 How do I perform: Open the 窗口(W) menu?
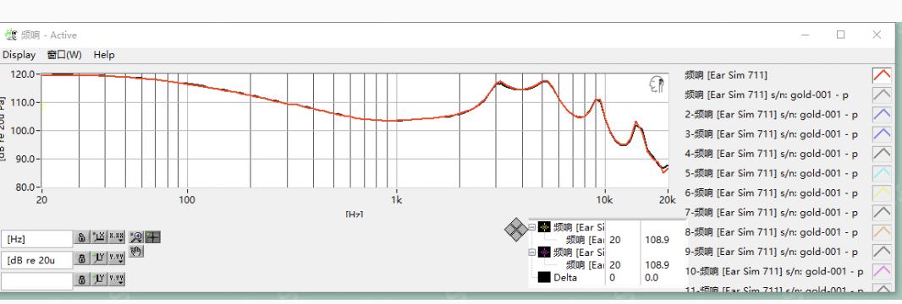coord(64,55)
